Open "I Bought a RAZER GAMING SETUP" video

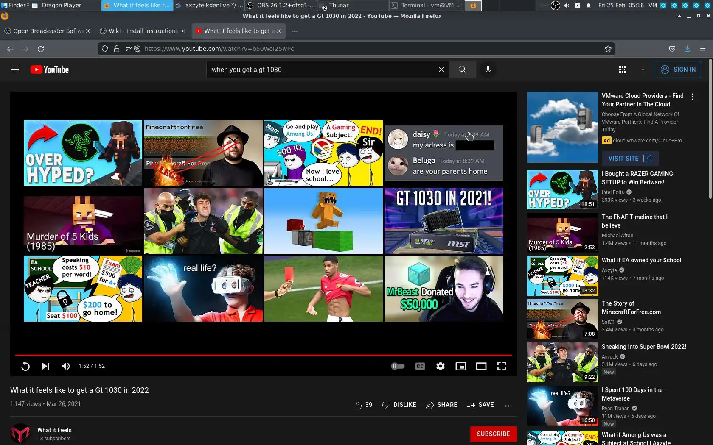[637, 178]
